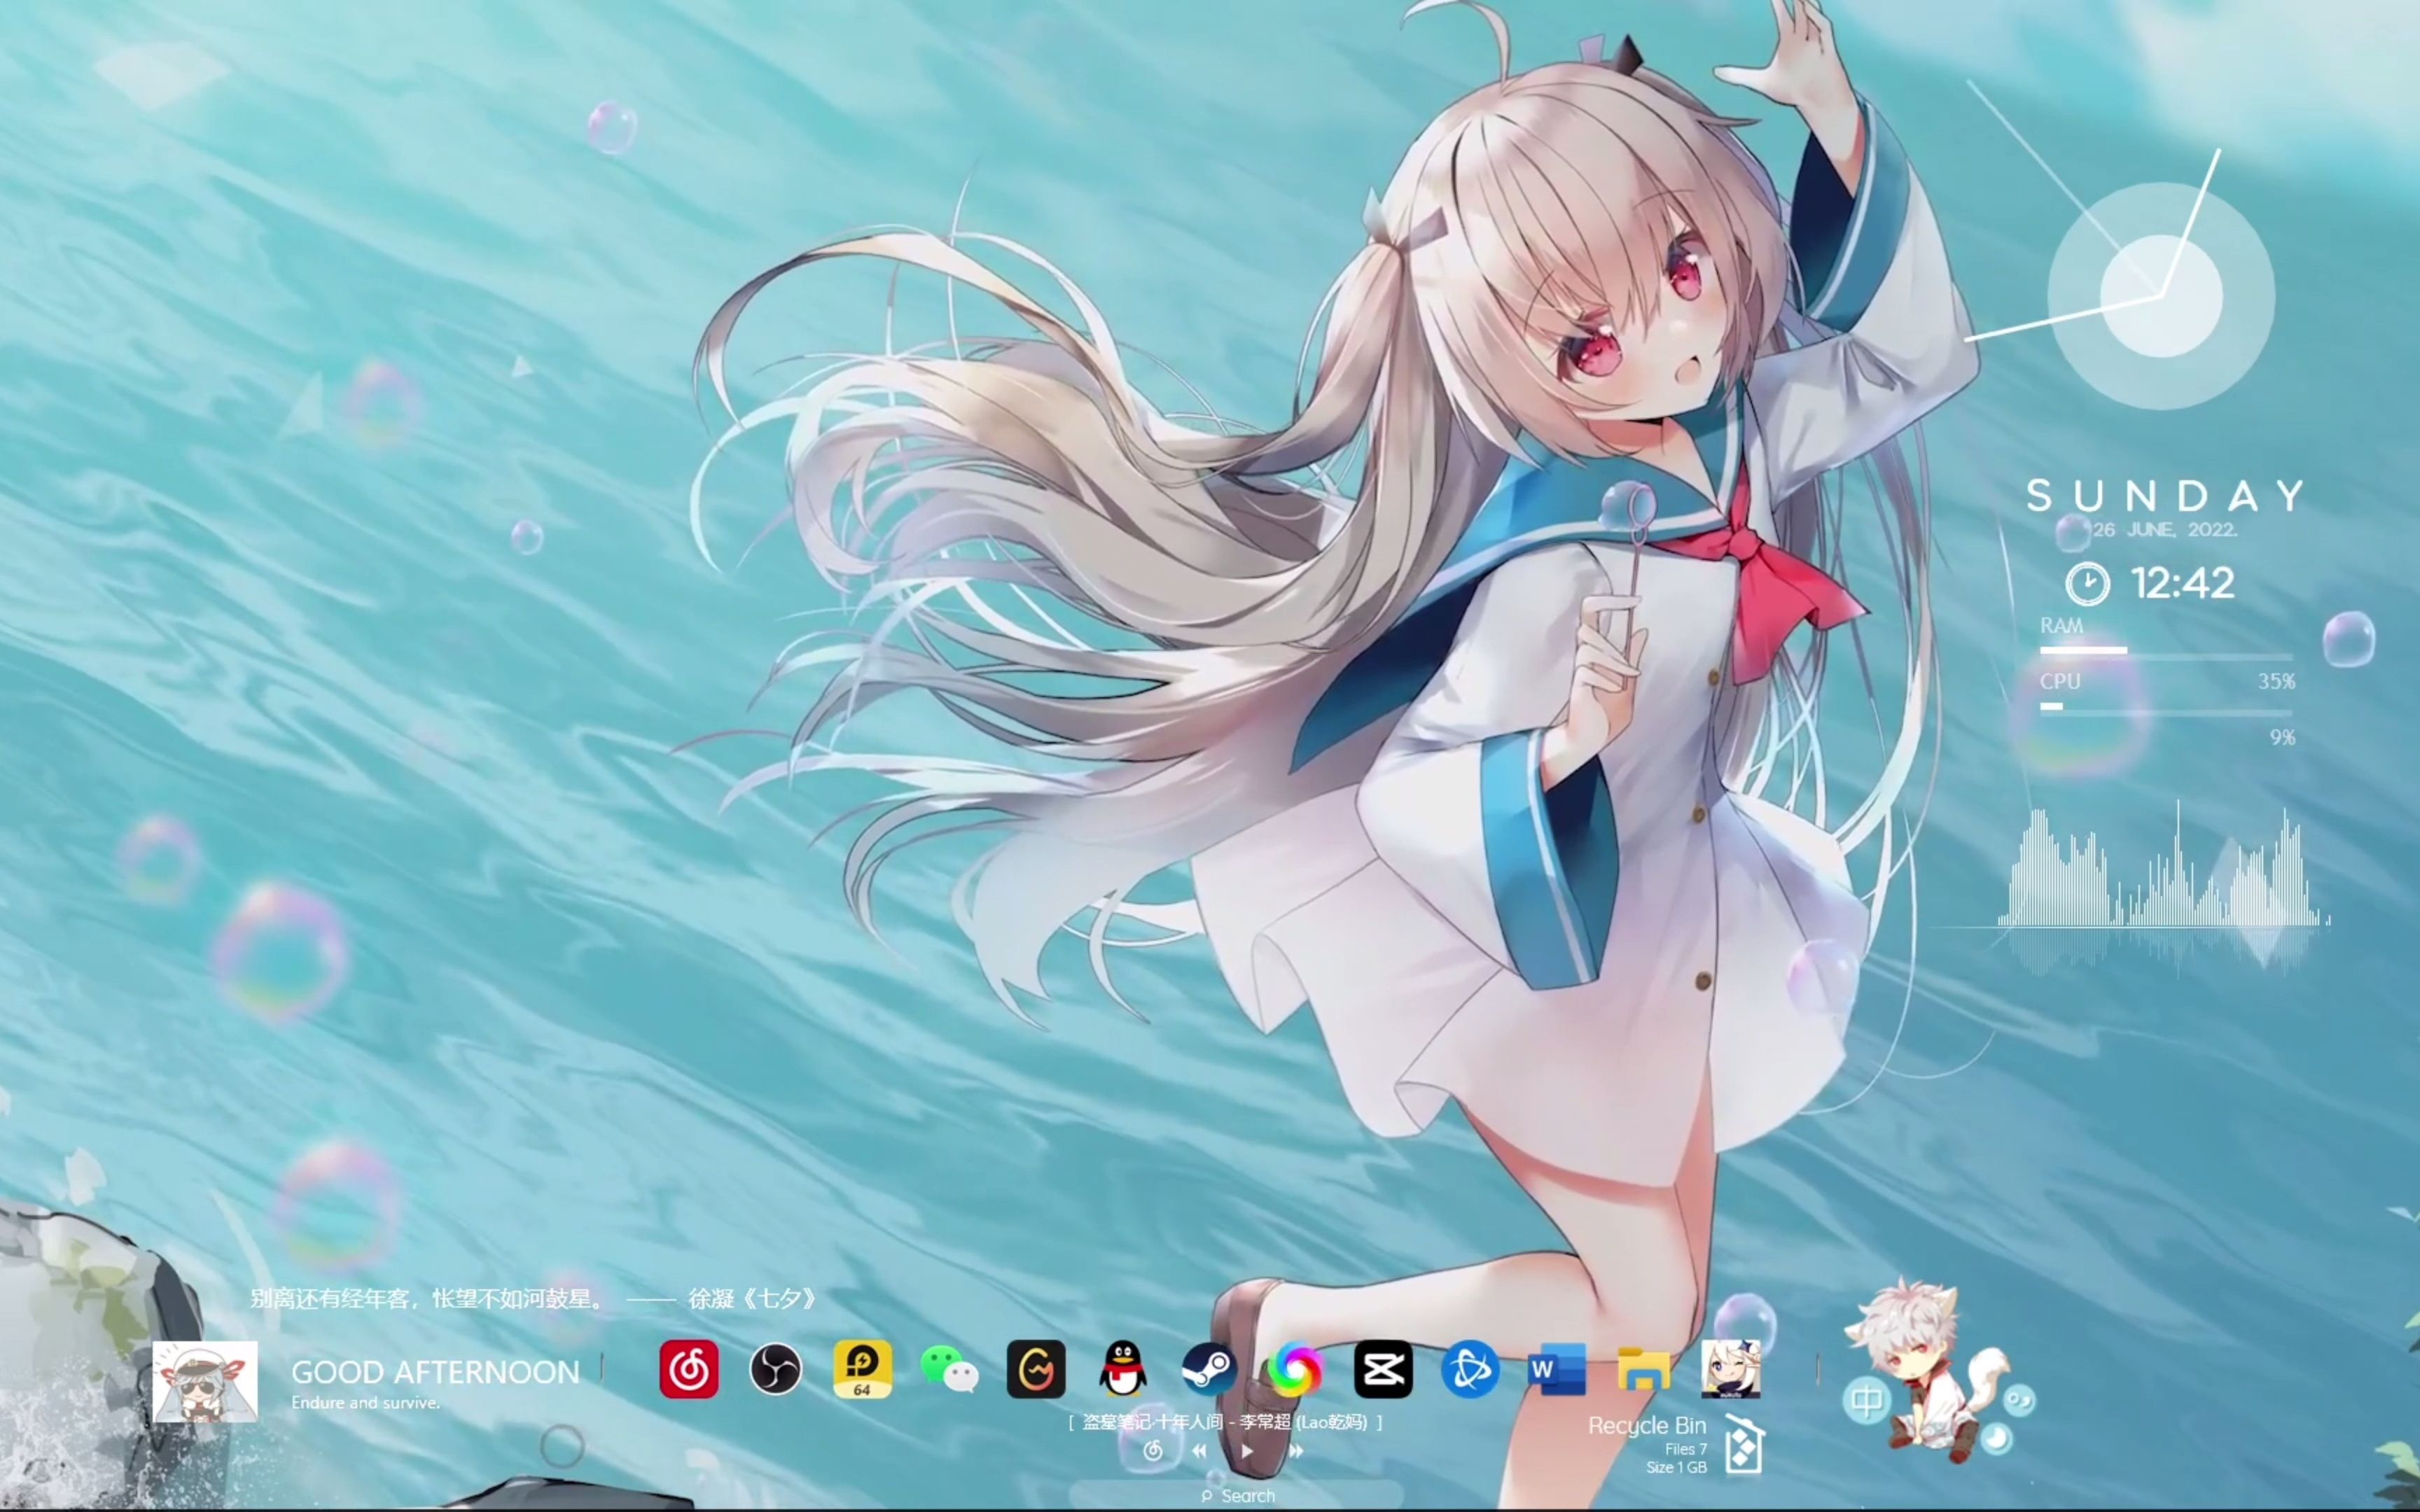Click the avatar thumbnail beside GOOD AFTERNOON

click(x=205, y=1381)
